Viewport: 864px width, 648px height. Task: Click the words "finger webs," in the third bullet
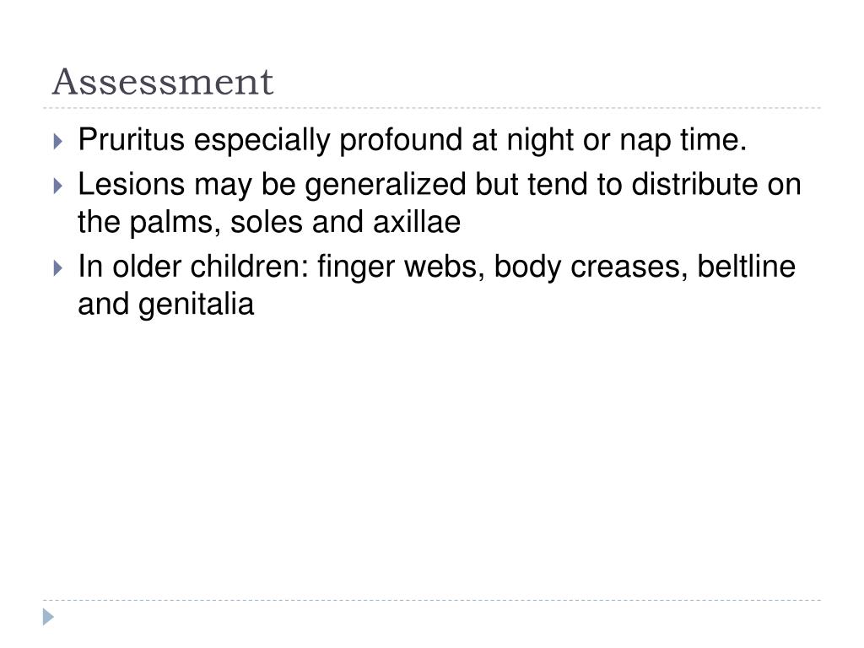point(401,267)
